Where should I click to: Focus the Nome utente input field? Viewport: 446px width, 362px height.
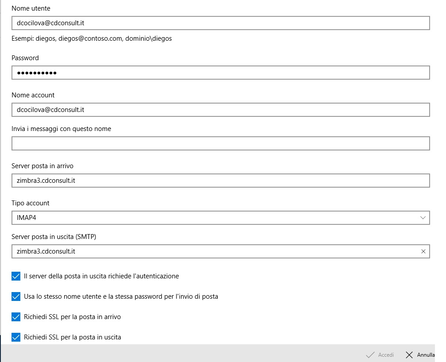pos(220,23)
